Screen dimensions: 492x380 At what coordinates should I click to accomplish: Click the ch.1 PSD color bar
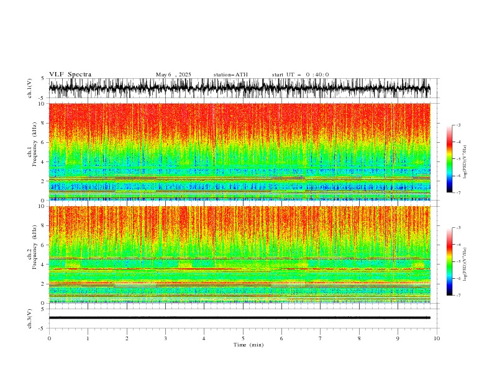449,159
